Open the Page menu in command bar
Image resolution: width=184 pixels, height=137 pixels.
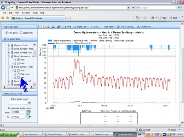[163, 18]
